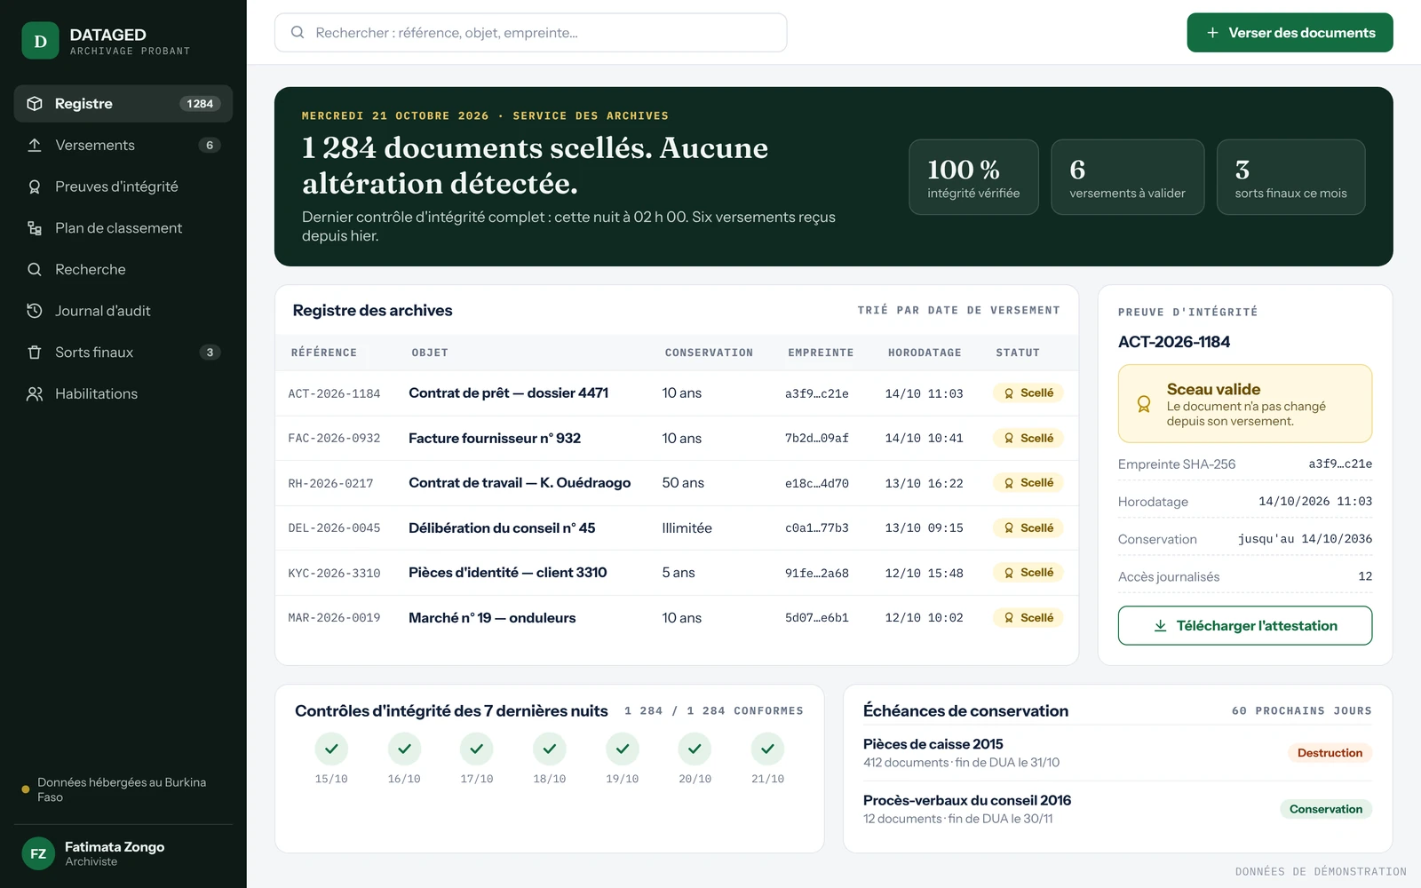Click the Scellé badge for MAR-2026-0019
This screenshot has width=1421, height=888.
point(1028,618)
